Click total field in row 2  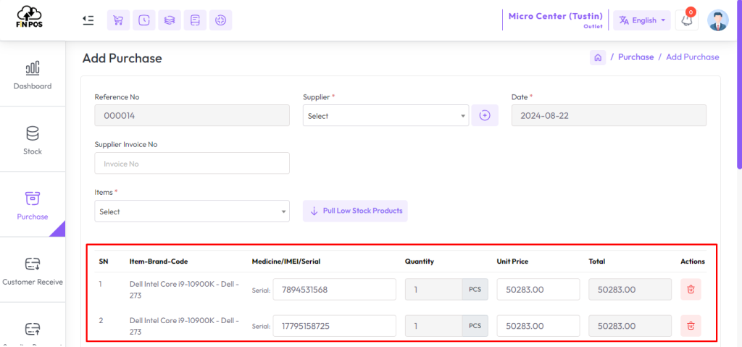[x=630, y=326]
